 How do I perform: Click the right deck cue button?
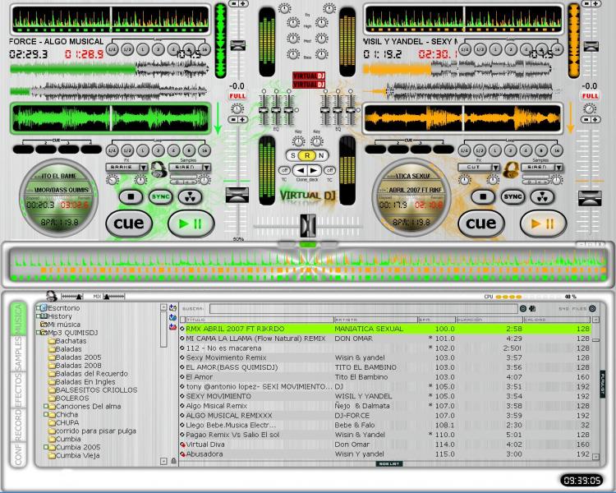[480, 223]
